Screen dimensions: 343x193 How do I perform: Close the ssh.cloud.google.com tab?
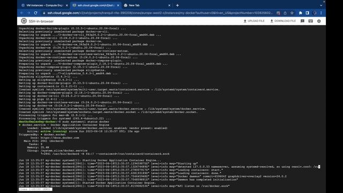(118, 5)
